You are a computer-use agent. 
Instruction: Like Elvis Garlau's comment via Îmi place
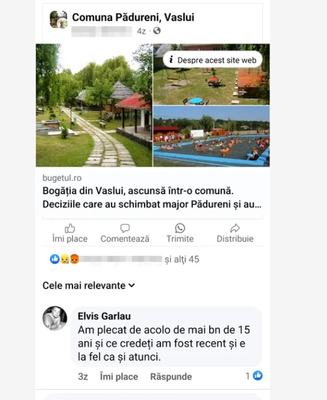(119, 376)
